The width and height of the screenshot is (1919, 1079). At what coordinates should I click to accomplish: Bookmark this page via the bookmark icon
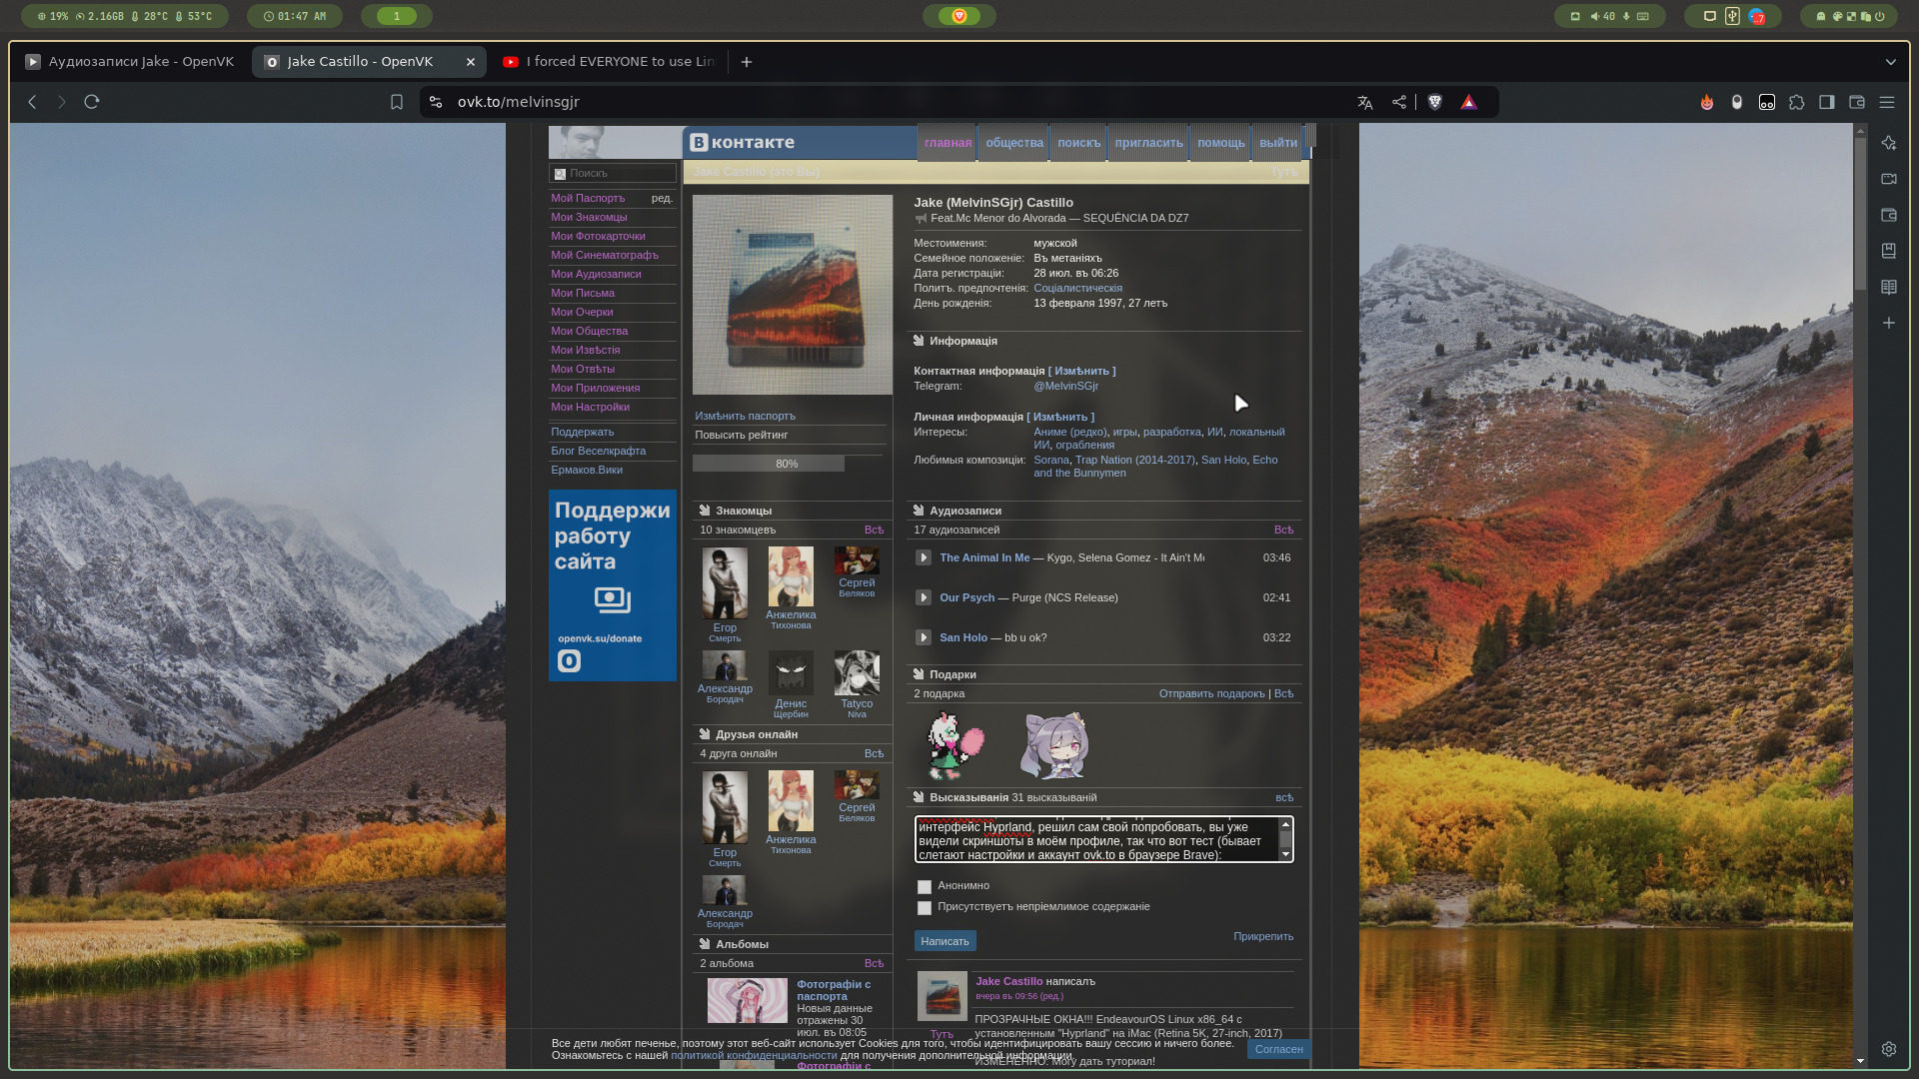pyautogui.click(x=397, y=102)
